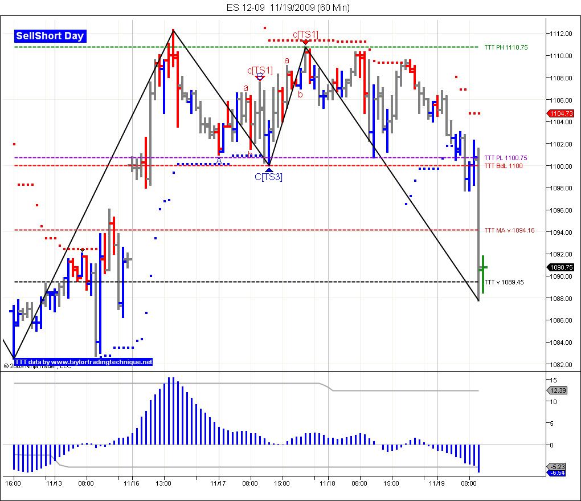Click the 1096.00 price axis label
The height and width of the screenshot is (501, 581).
click(560, 210)
